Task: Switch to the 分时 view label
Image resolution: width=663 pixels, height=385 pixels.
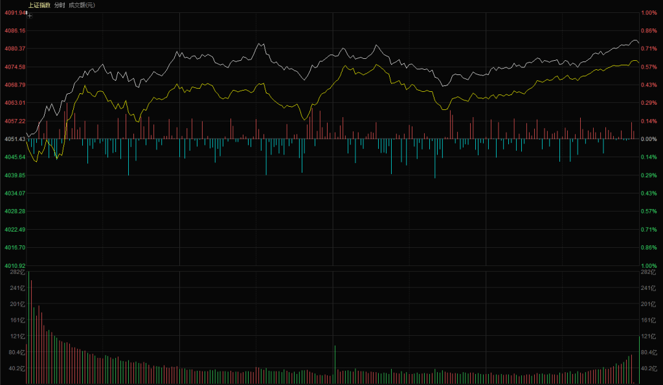Action: click(60, 5)
